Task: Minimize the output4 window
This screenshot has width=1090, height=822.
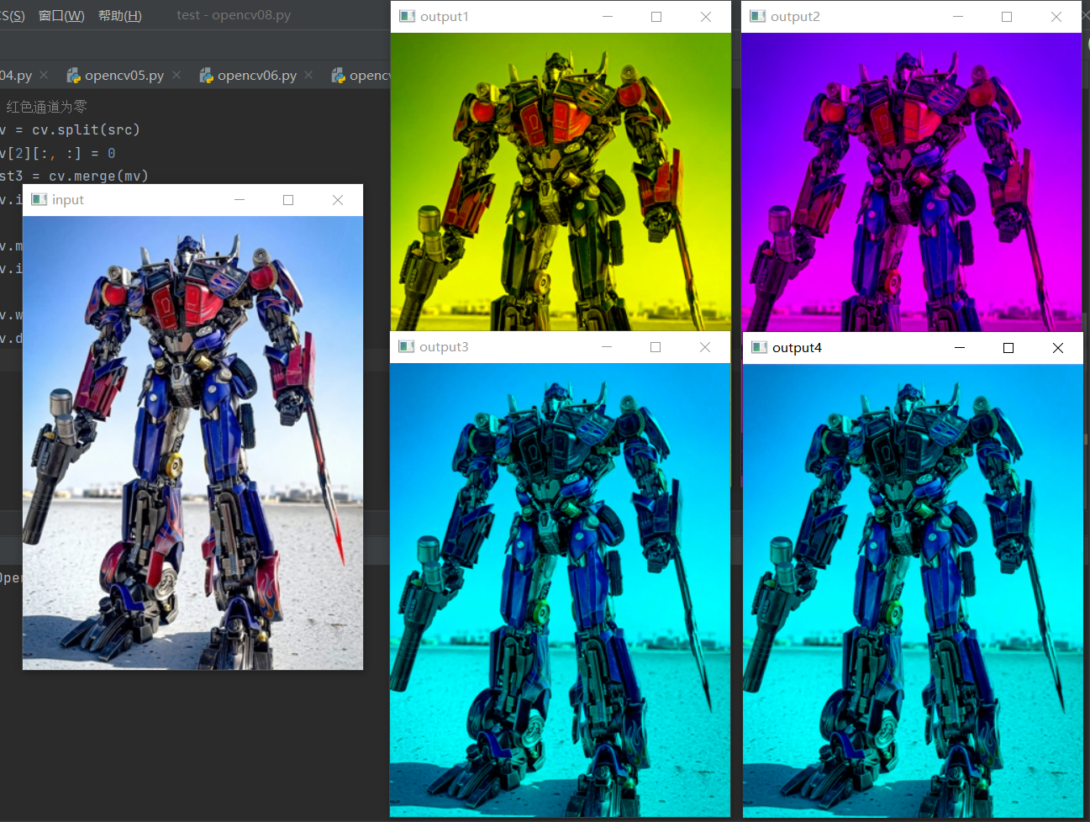Action: tap(960, 348)
